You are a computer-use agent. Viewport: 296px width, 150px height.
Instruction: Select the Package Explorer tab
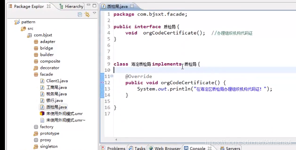(x=29, y=7)
